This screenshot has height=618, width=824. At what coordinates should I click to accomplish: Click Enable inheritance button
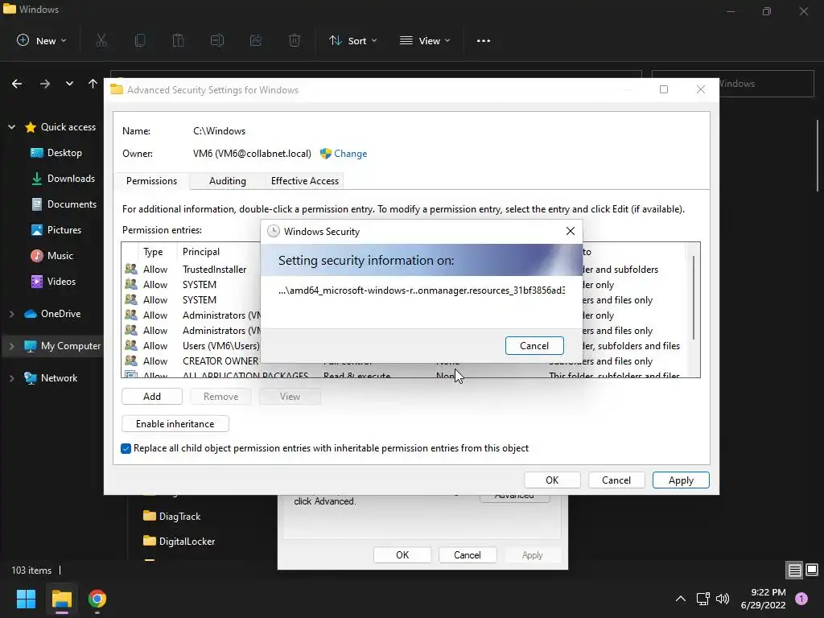[x=175, y=423]
